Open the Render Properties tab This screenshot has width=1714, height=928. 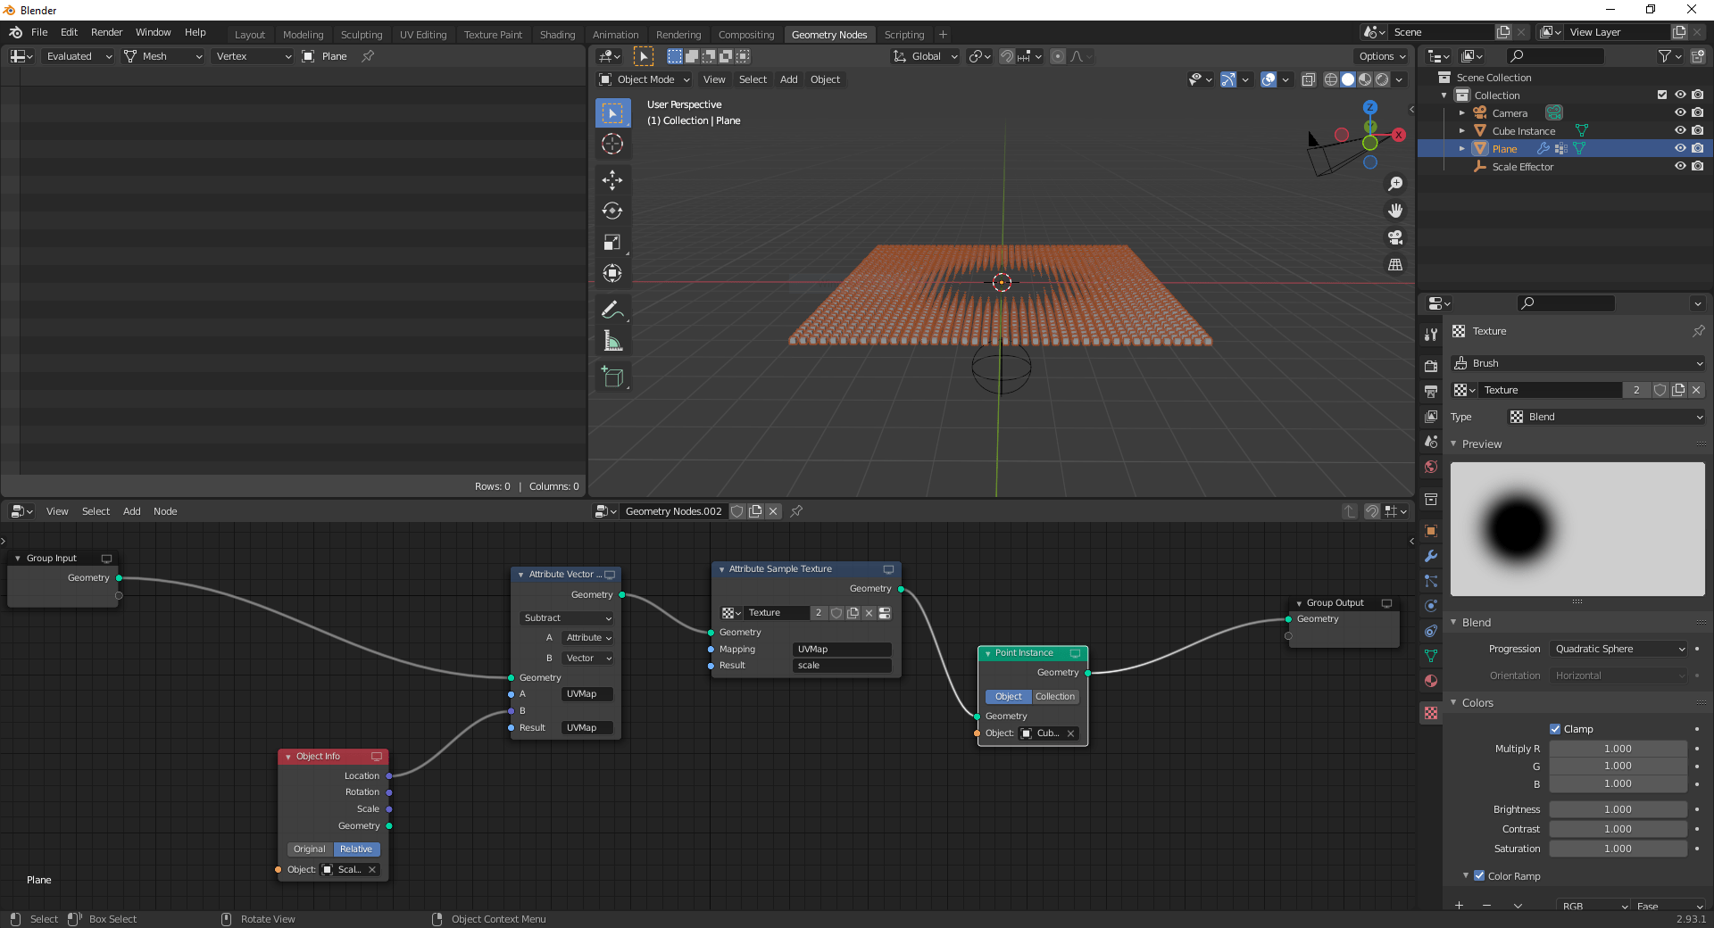pyautogui.click(x=1430, y=366)
